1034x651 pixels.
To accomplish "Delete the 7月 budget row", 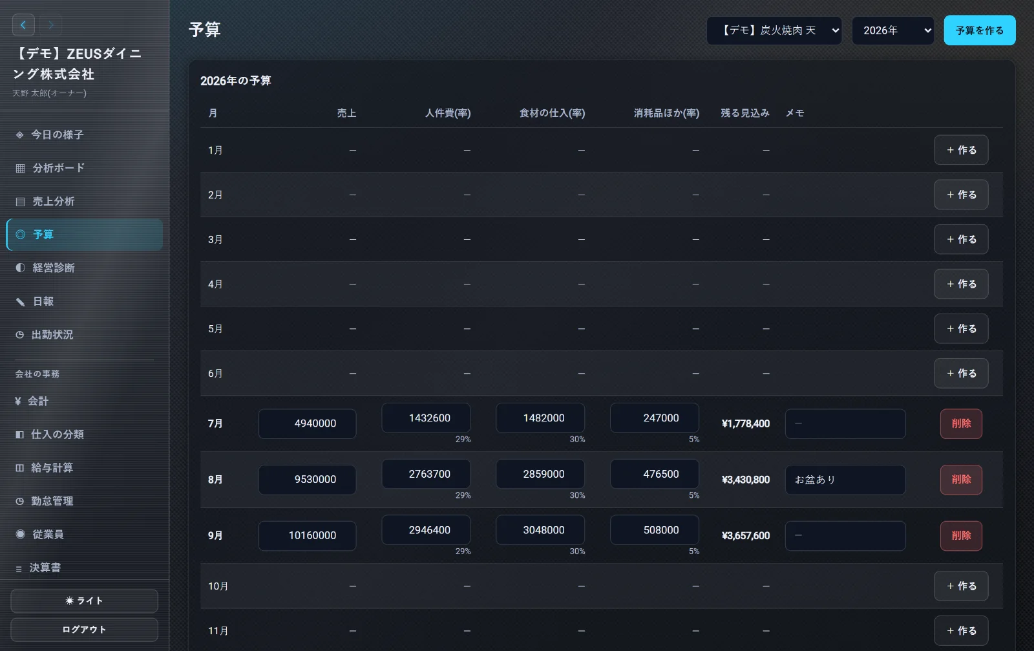I will click(961, 423).
